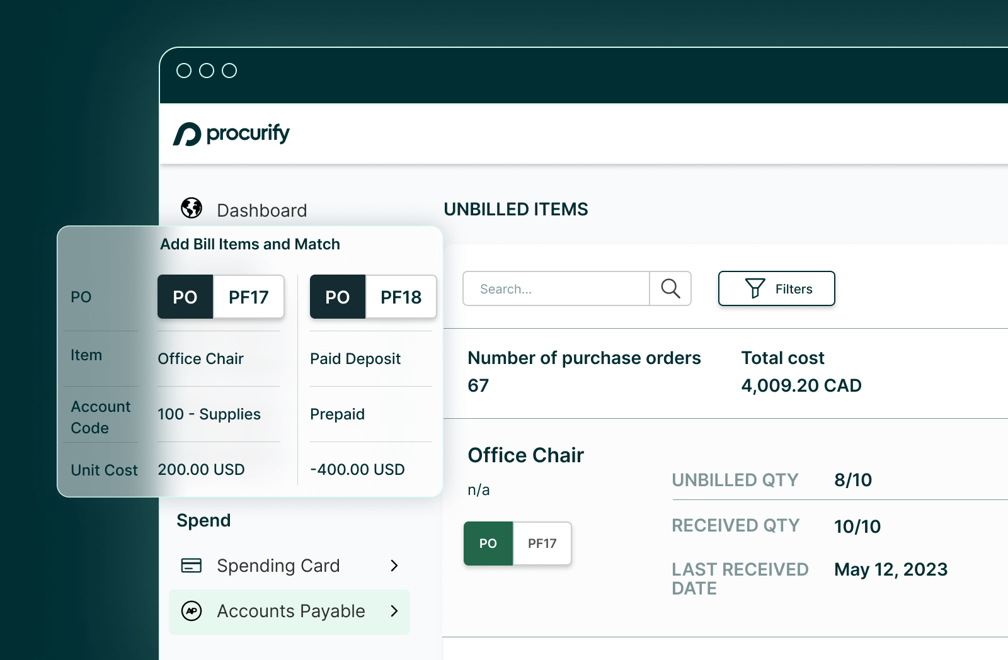Click the PF18 label in the match panel

[401, 297]
